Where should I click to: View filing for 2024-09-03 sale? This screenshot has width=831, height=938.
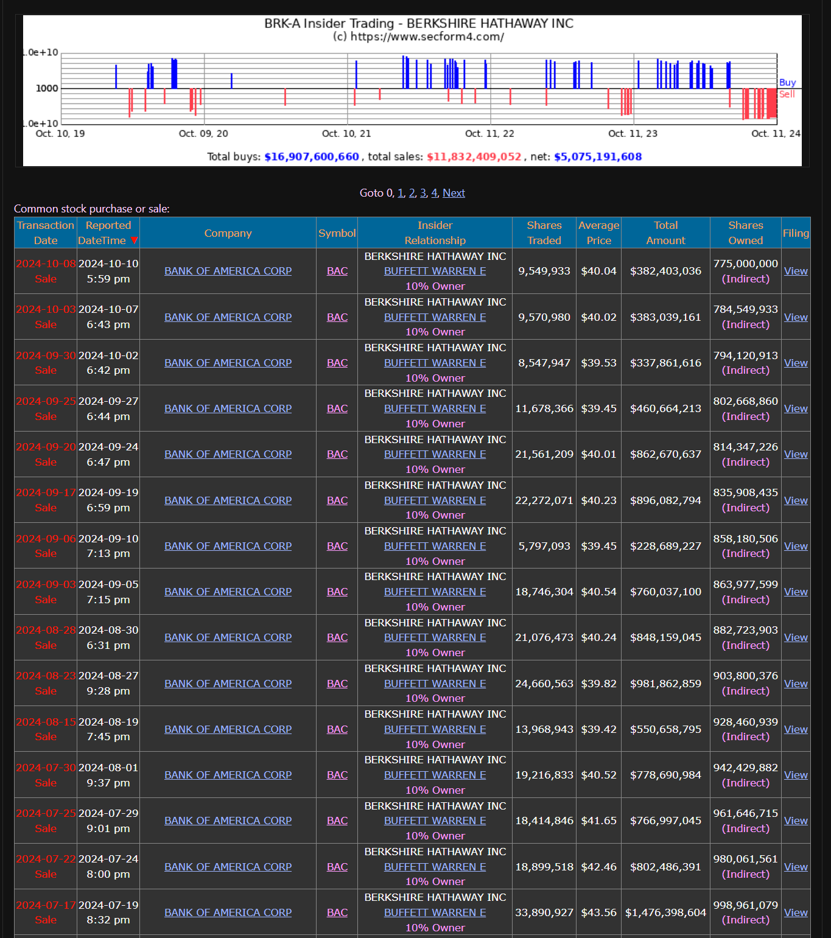(796, 592)
